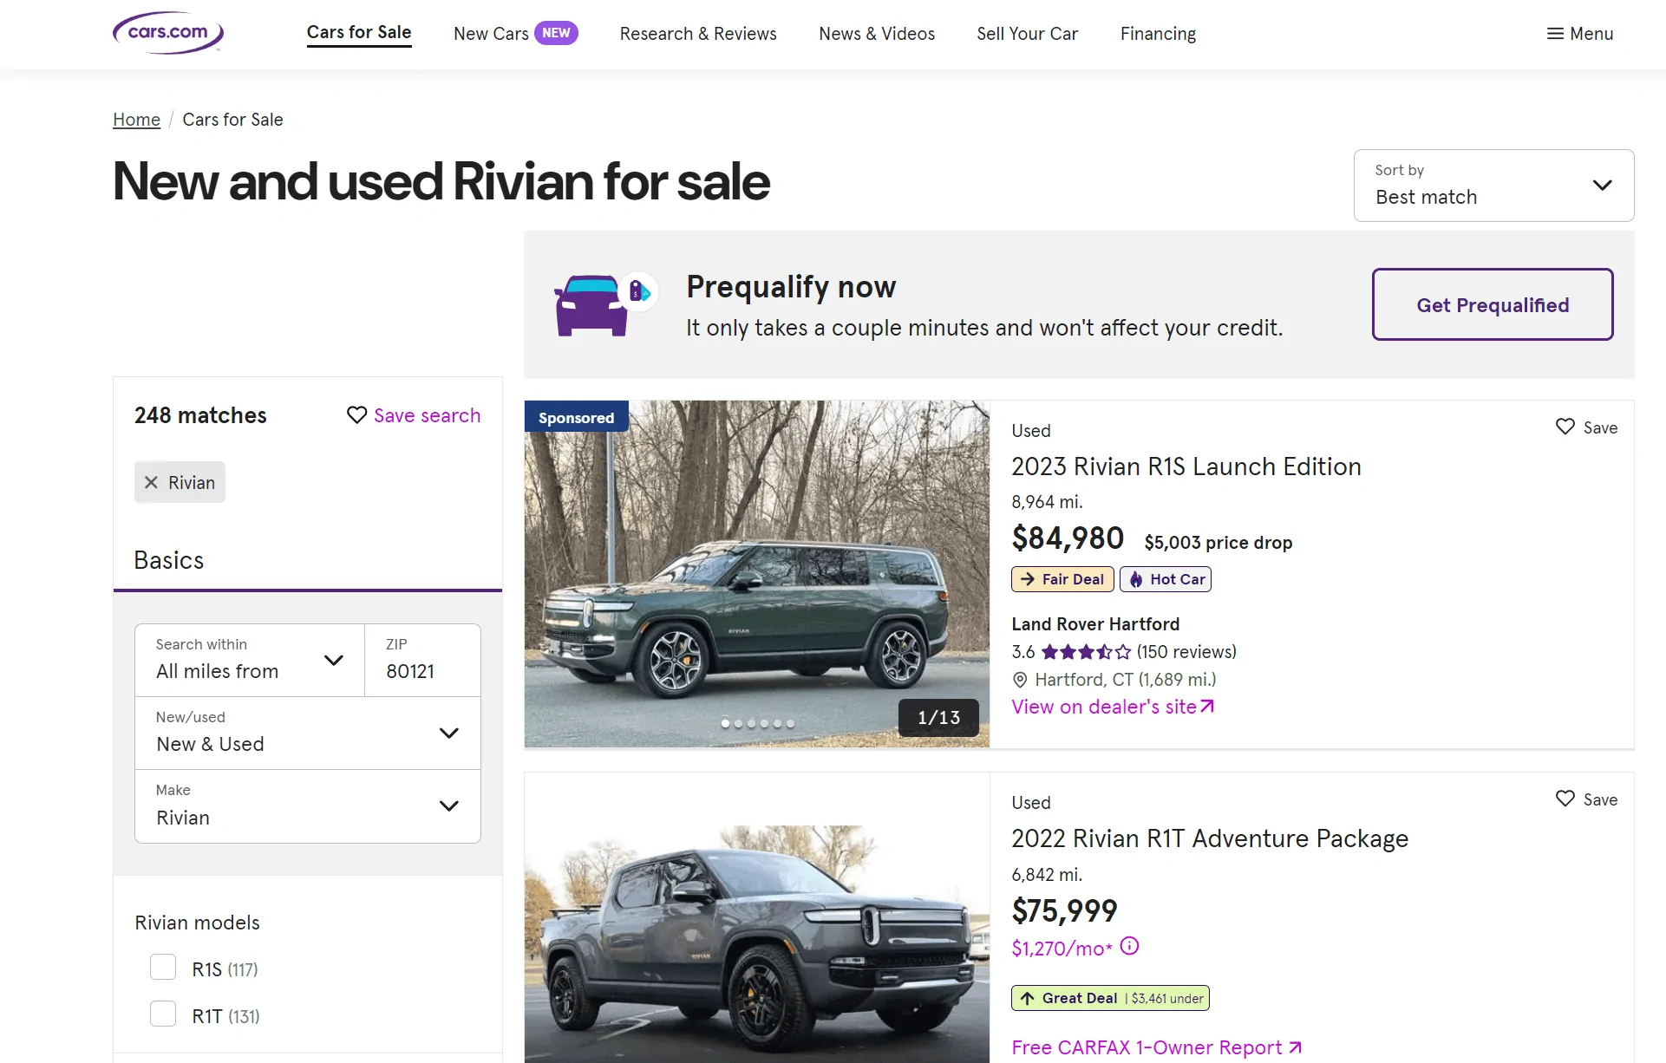Click heart icon on R1S Launch Edition
Screen dimensions: 1666x1063
click(x=1565, y=427)
